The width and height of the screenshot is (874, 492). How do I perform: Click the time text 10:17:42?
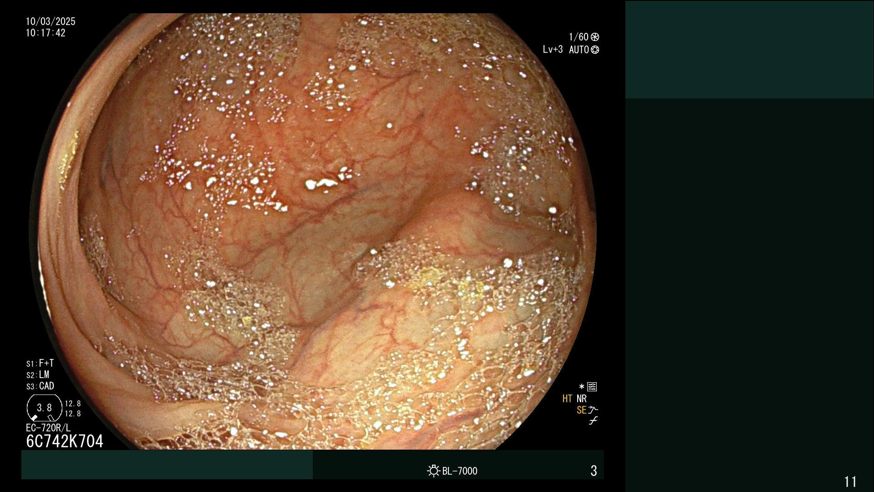(x=46, y=33)
